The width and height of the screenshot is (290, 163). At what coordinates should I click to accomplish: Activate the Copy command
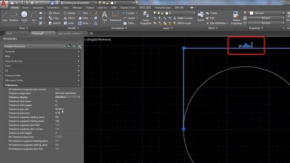click(x=53, y=18)
